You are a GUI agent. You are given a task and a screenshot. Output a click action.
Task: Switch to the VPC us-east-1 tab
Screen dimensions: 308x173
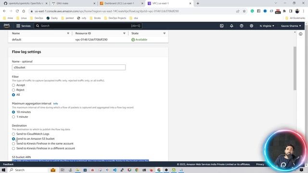pyautogui.click(x=169, y=3)
